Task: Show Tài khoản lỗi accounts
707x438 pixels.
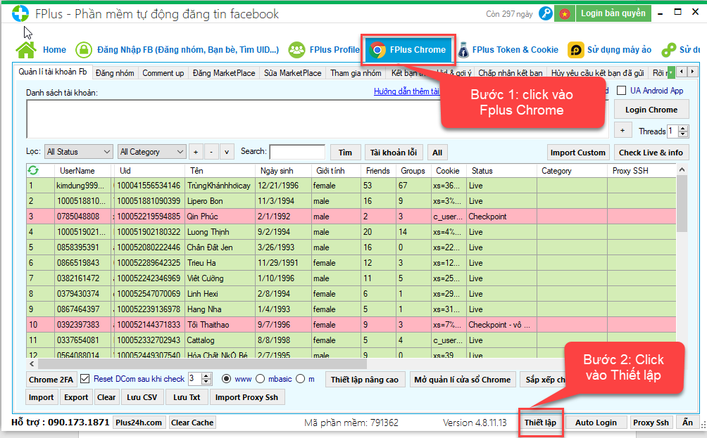Action: [x=393, y=153]
